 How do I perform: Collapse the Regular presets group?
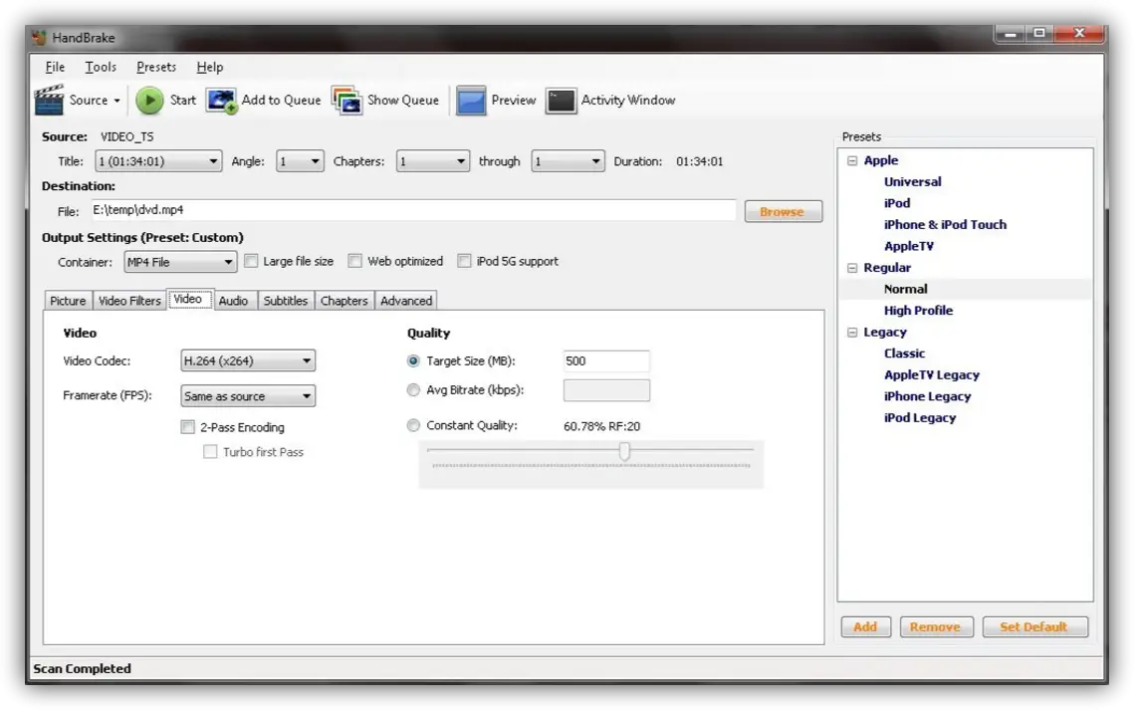coord(852,268)
